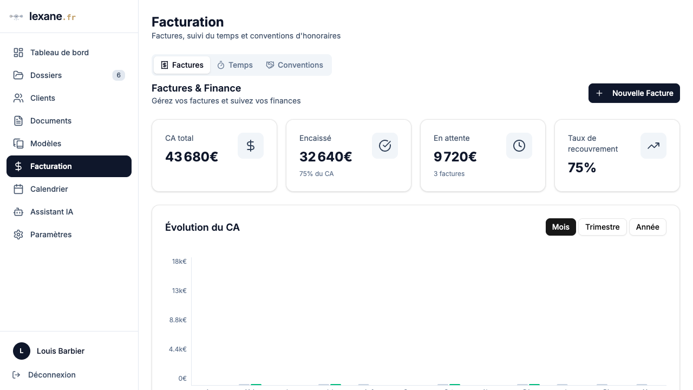Screen dimensions: 693x390
Task: Open the Documents section icon
Action: (x=17, y=120)
